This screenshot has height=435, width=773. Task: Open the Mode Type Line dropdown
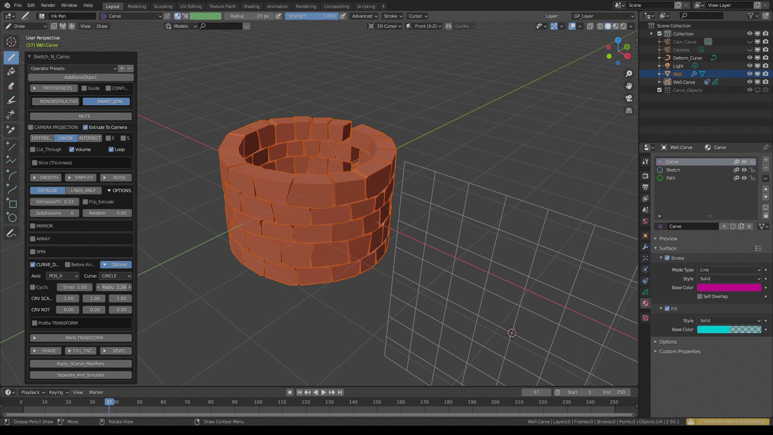729,270
